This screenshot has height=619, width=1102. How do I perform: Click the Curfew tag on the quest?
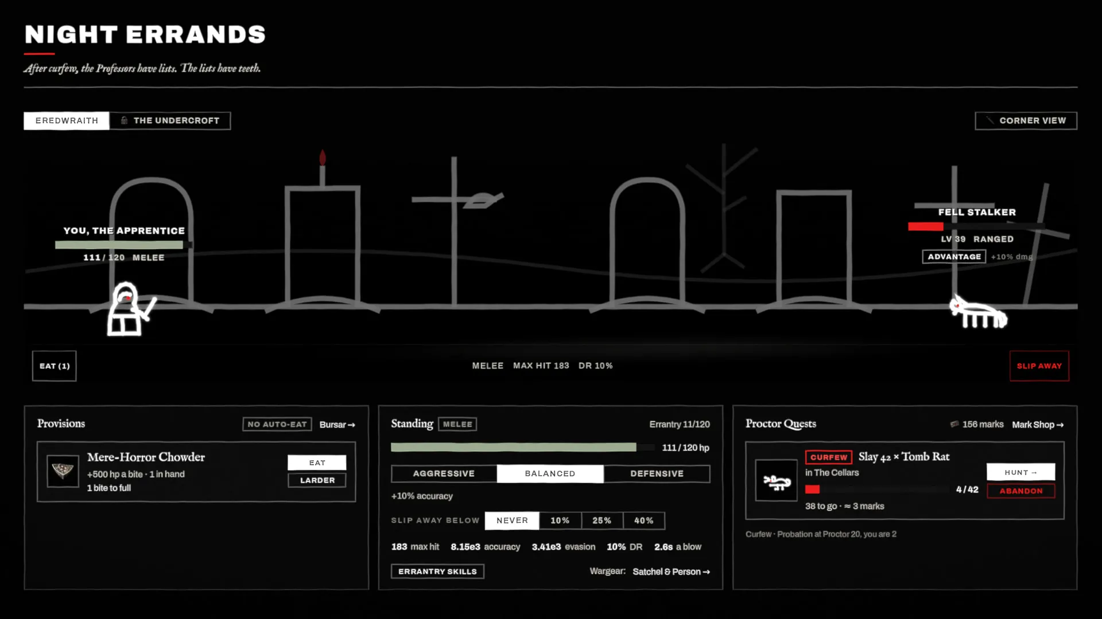tap(829, 457)
